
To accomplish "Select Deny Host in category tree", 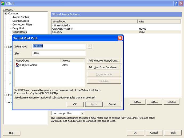I will pos(18,28).
